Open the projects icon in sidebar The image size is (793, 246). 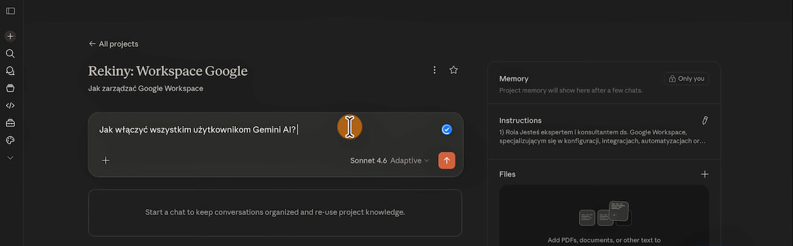10,88
